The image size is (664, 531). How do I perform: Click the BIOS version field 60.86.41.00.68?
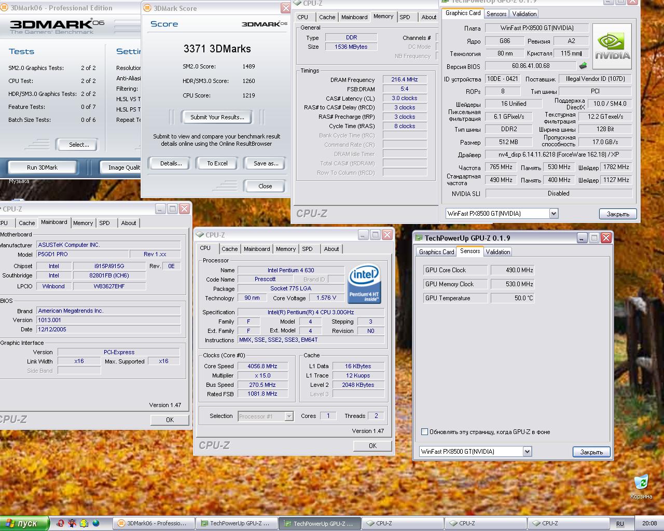(530, 66)
